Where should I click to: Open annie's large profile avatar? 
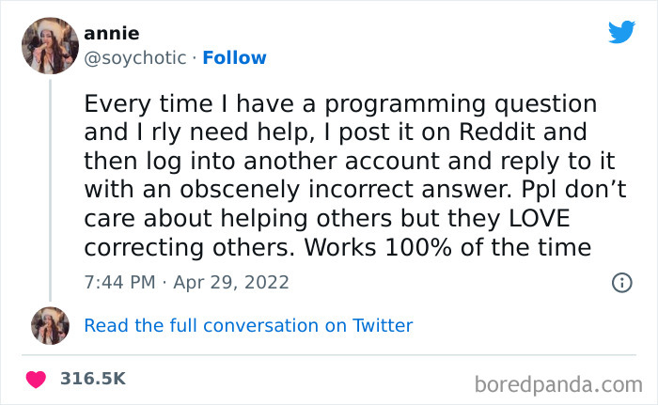point(50,45)
